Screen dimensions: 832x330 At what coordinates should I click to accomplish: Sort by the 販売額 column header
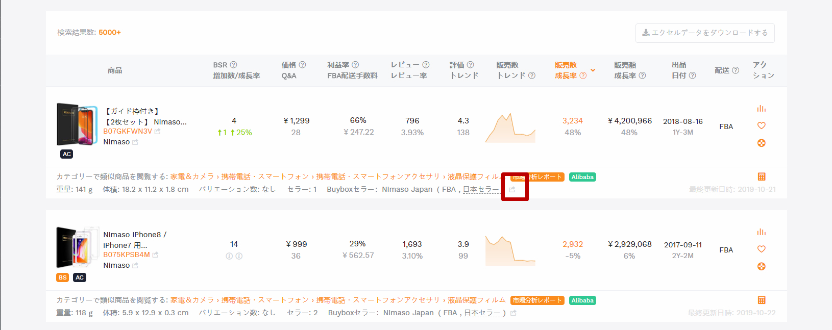click(625, 65)
